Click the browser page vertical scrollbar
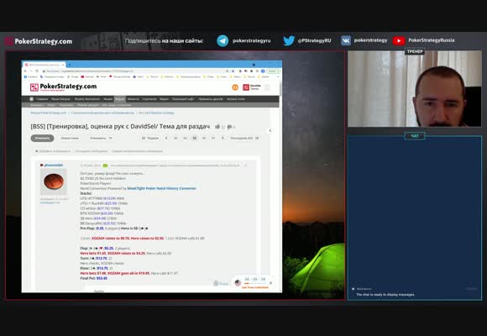487x336 pixels. (x=280, y=89)
